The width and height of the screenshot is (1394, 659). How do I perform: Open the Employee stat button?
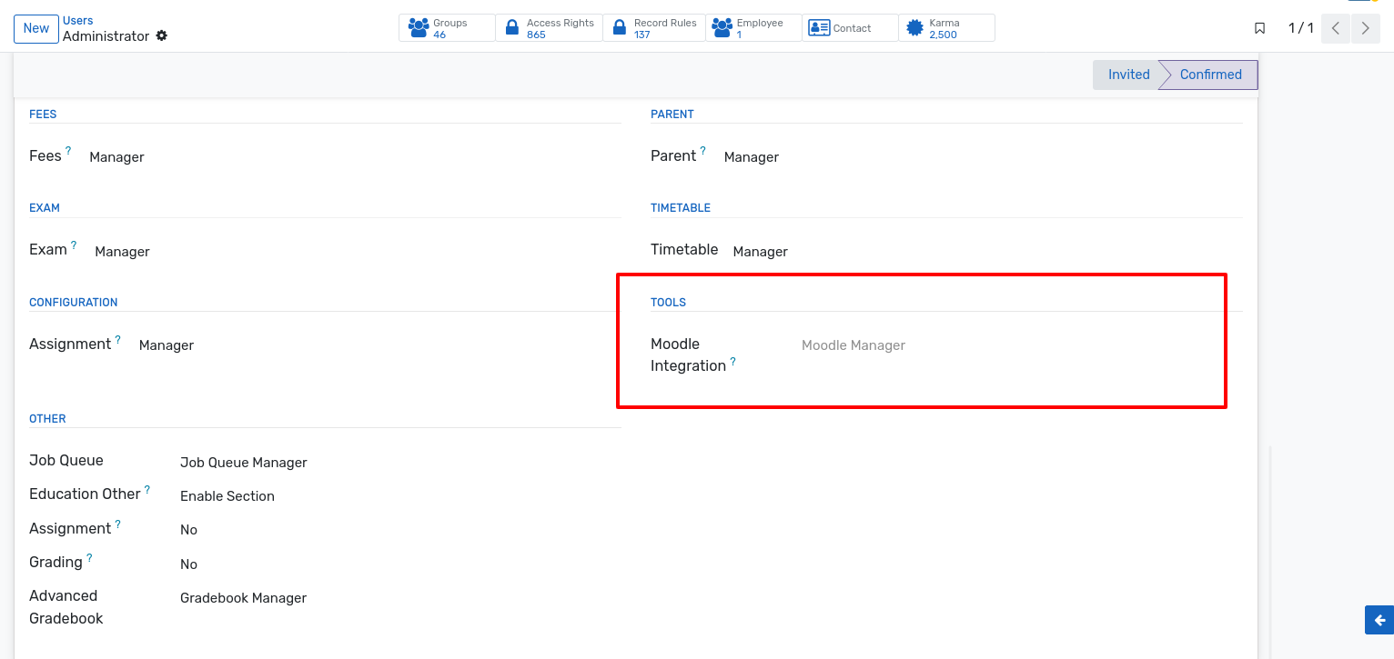753,28
